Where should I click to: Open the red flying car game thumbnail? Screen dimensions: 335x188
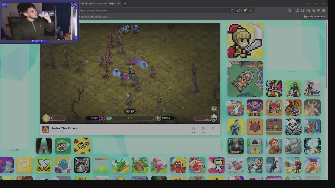click(x=236, y=165)
